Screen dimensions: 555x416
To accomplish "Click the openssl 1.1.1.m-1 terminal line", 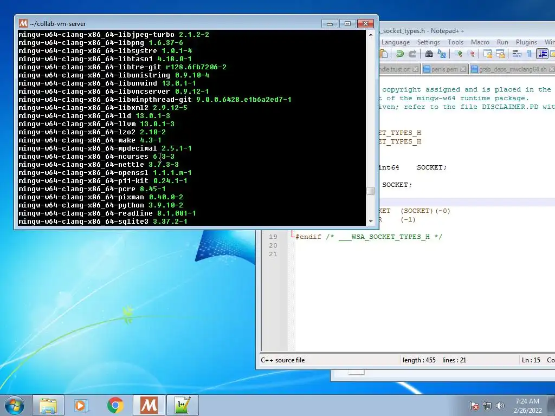I will tap(105, 173).
